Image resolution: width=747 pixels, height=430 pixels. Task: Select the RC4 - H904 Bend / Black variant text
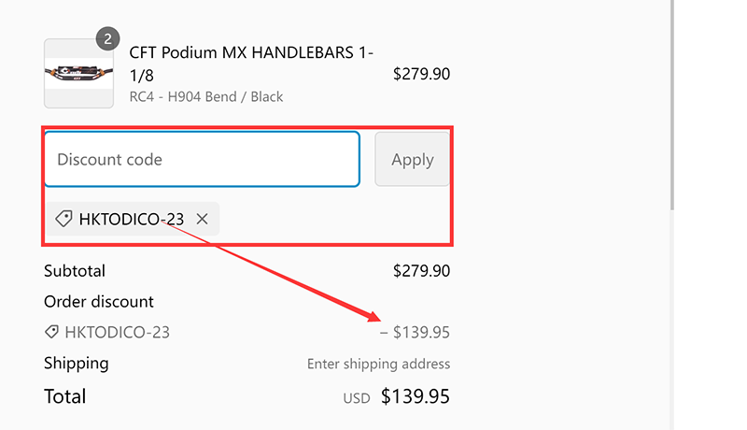tap(205, 96)
